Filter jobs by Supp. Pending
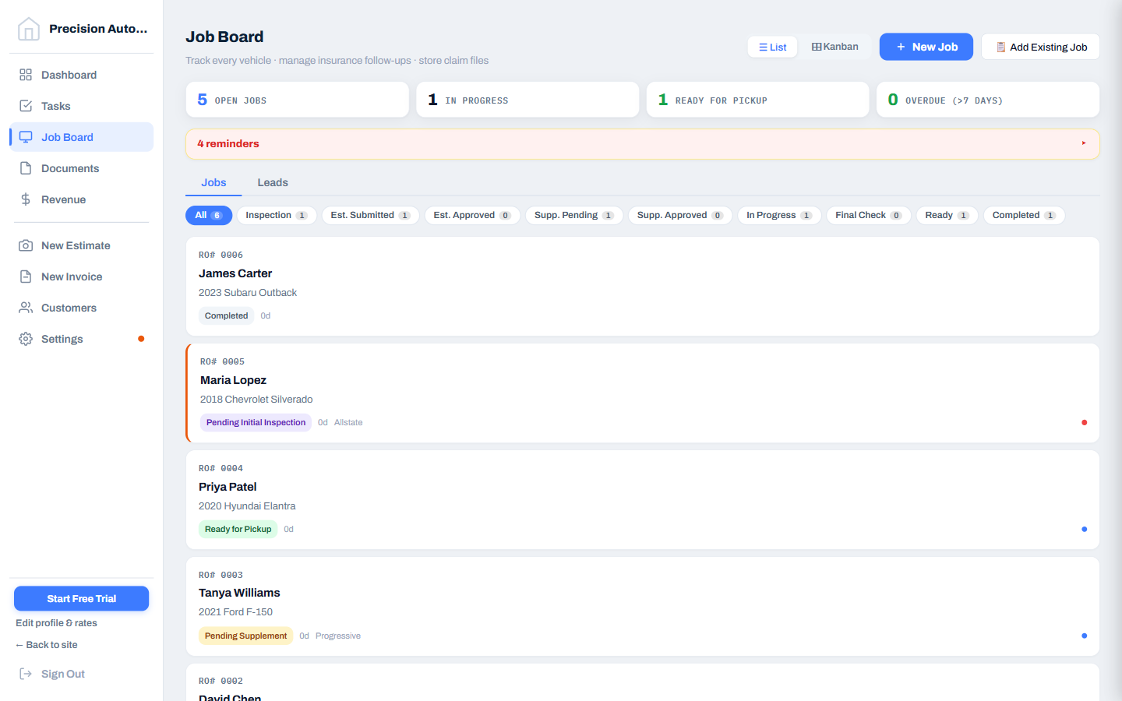The width and height of the screenshot is (1122, 701). [574, 215]
